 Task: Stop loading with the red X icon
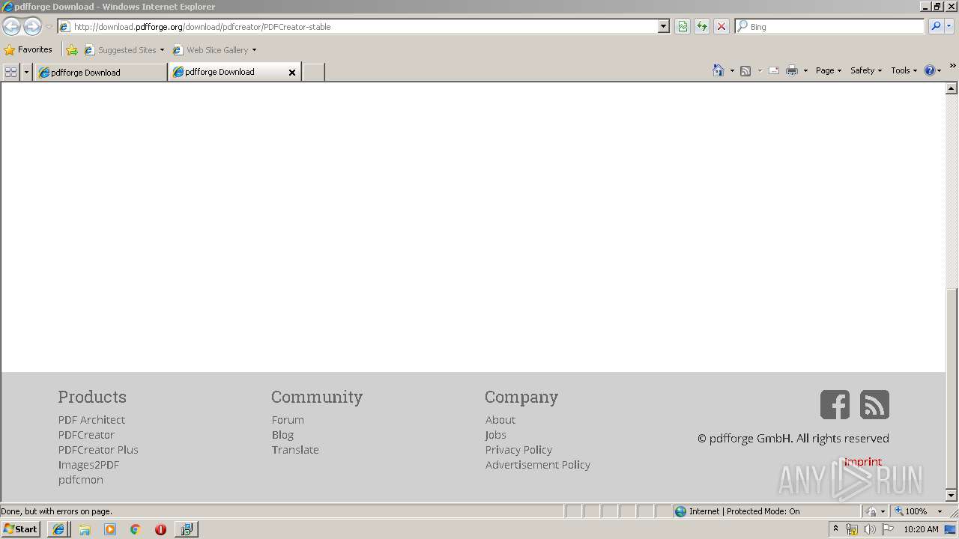pos(721,26)
